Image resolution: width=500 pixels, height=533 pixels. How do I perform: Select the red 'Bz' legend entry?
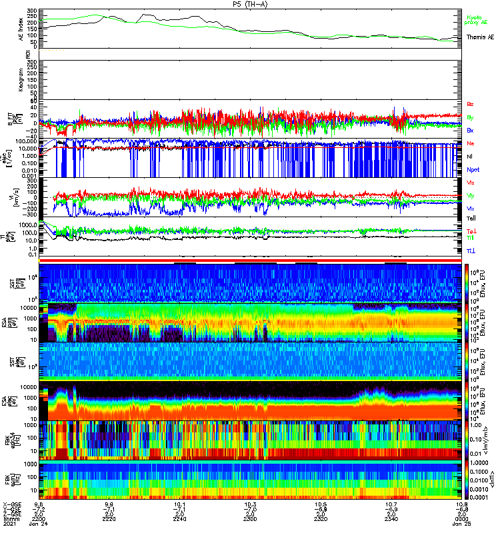point(470,104)
